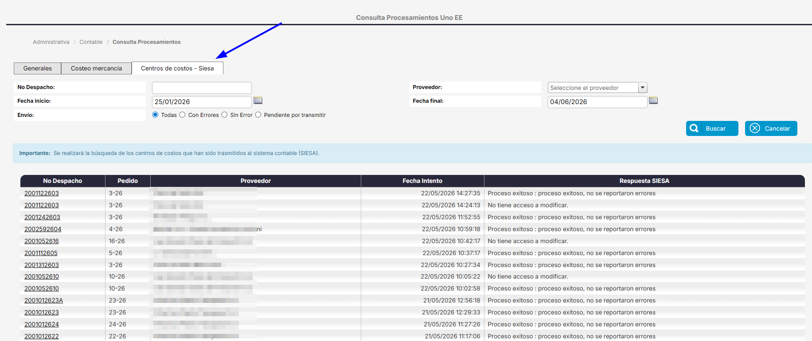Image resolution: width=812 pixels, height=341 pixels.
Task: Open despacho 2001052610 with 10:02:58 timestamp
Action: 42,288
